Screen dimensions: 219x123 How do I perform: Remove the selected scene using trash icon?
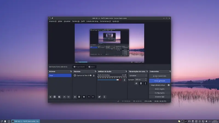(54, 97)
